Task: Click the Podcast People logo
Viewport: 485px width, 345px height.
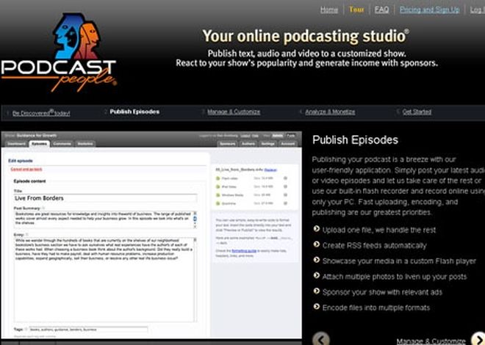Action: click(x=59, y=53)
